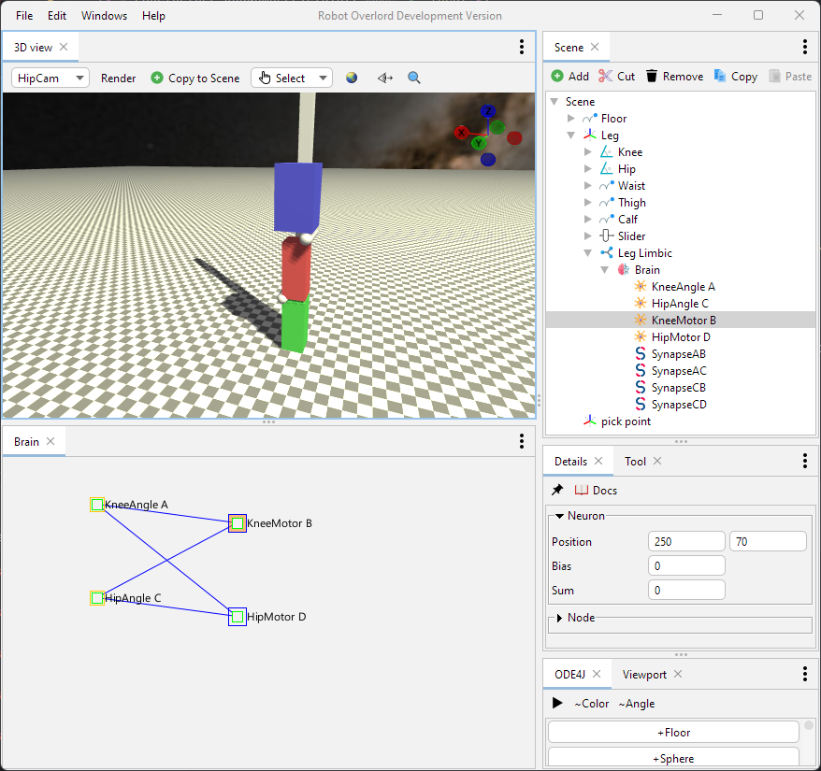Click the green Add icon in Scene
This screenshot has width=821, height=771.
click(x=557, y=77)
